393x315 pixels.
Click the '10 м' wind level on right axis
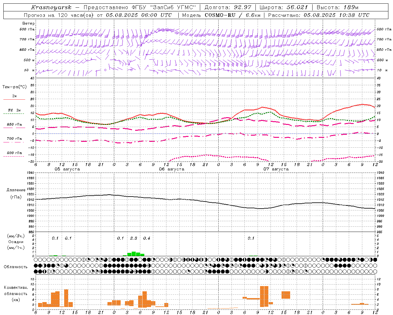(382, 70)
